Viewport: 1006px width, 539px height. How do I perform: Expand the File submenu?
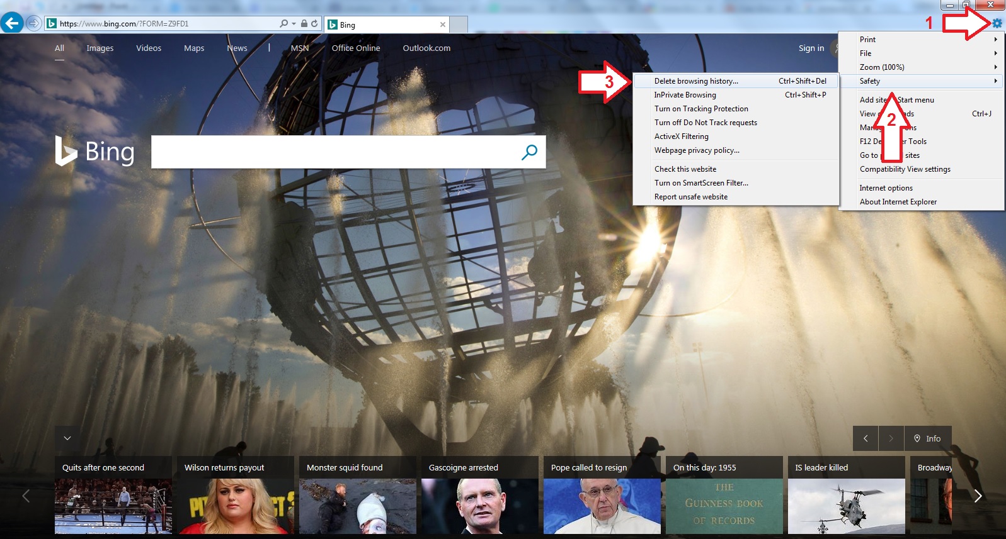921,53
